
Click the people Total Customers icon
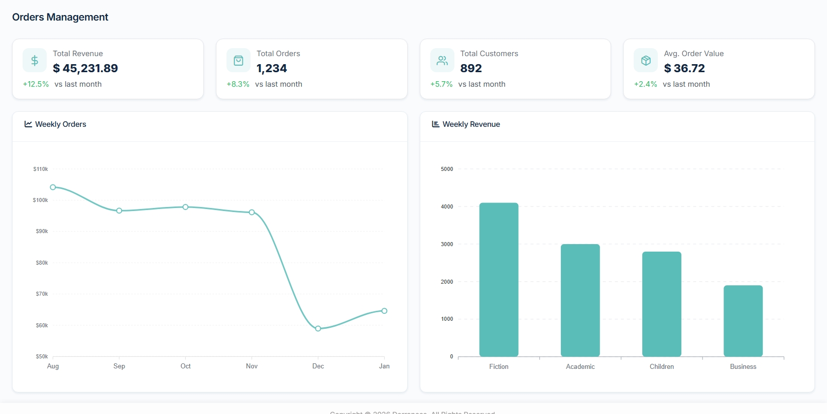pyautogui.click(x=442, y=61)
